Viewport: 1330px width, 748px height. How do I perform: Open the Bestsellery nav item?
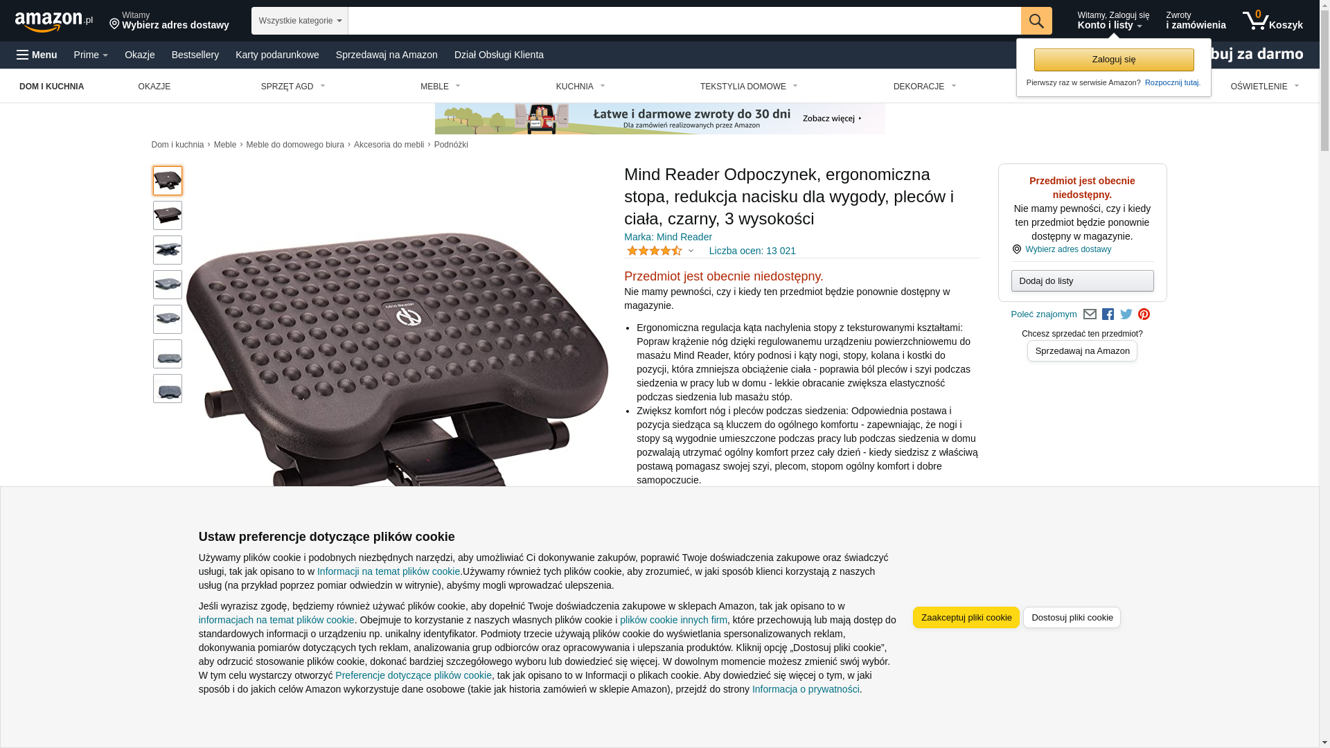tap(195, 55)
